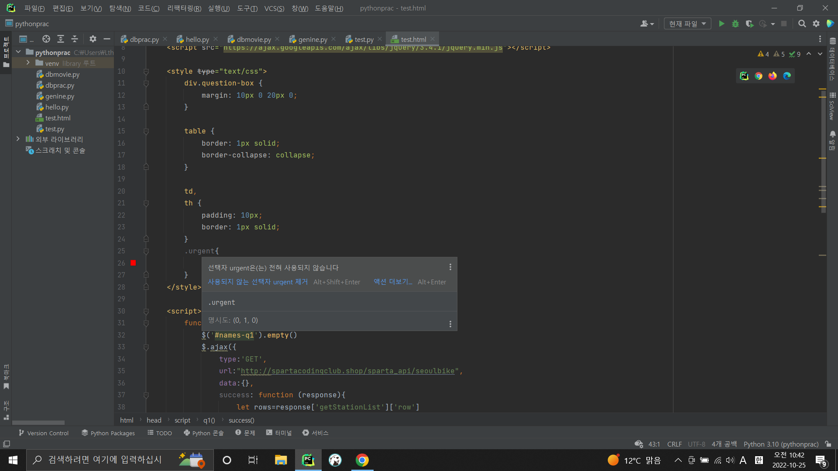
Task: Open 문제 problems tool window
Action: (x=245, y=433)
